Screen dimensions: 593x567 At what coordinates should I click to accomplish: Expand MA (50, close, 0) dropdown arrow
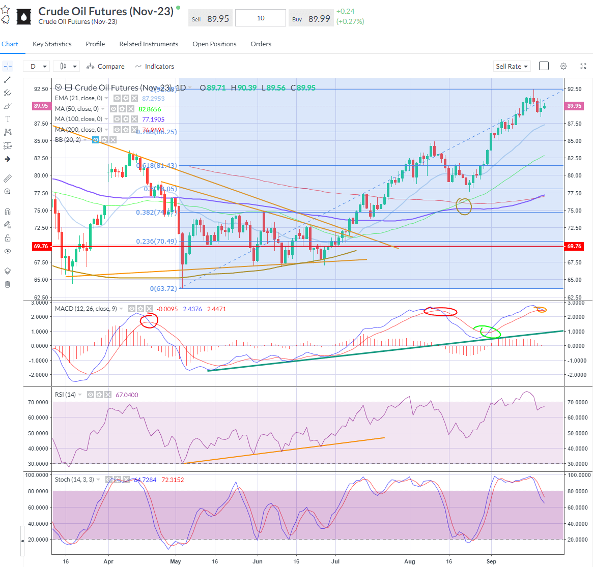[103, 109]
